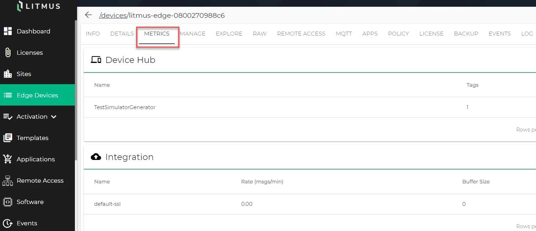The height and width of the screenshot is (231, 536).
Task: Click the Events clock icon
Action: coord(8,223)
